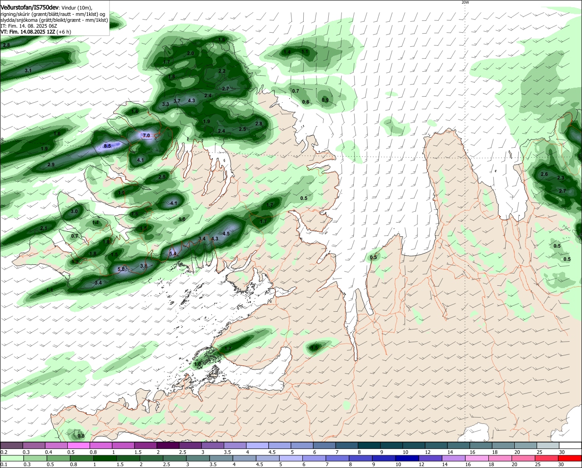The width and height of the screenshot is (582, 468).
Task: Click the 0.2 label in top legend row
Action: point(4,452)
